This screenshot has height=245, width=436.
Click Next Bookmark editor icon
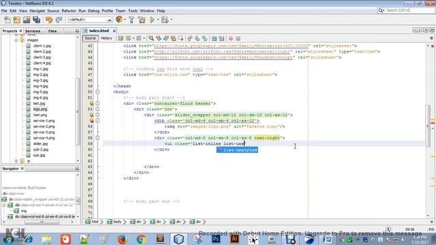click(197, 38)
